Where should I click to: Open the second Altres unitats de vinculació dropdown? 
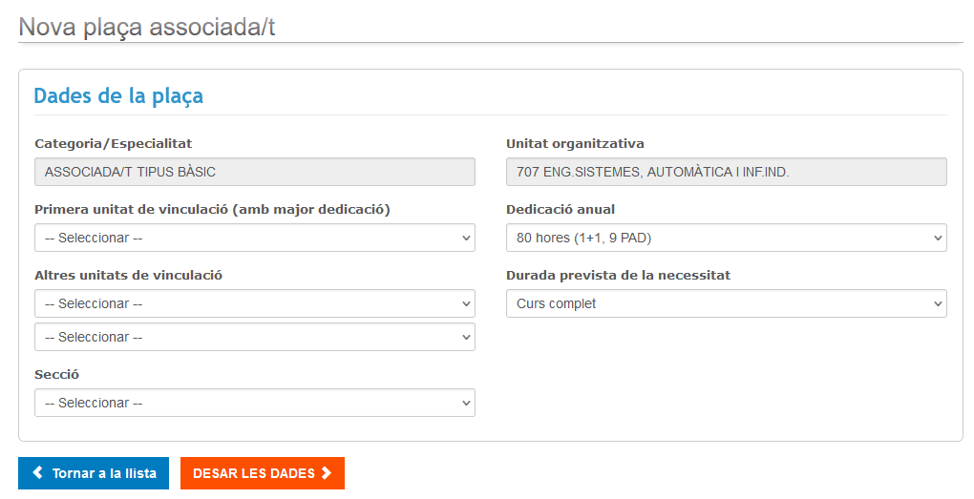coord(254,337)
